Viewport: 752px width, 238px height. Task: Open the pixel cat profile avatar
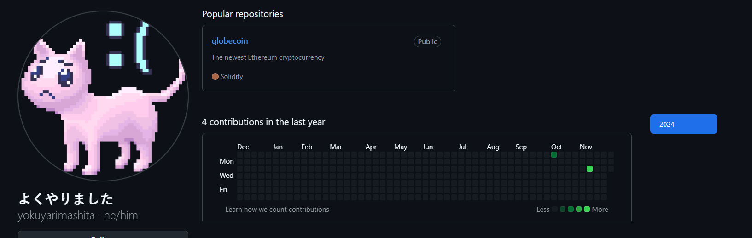(103, 96)
